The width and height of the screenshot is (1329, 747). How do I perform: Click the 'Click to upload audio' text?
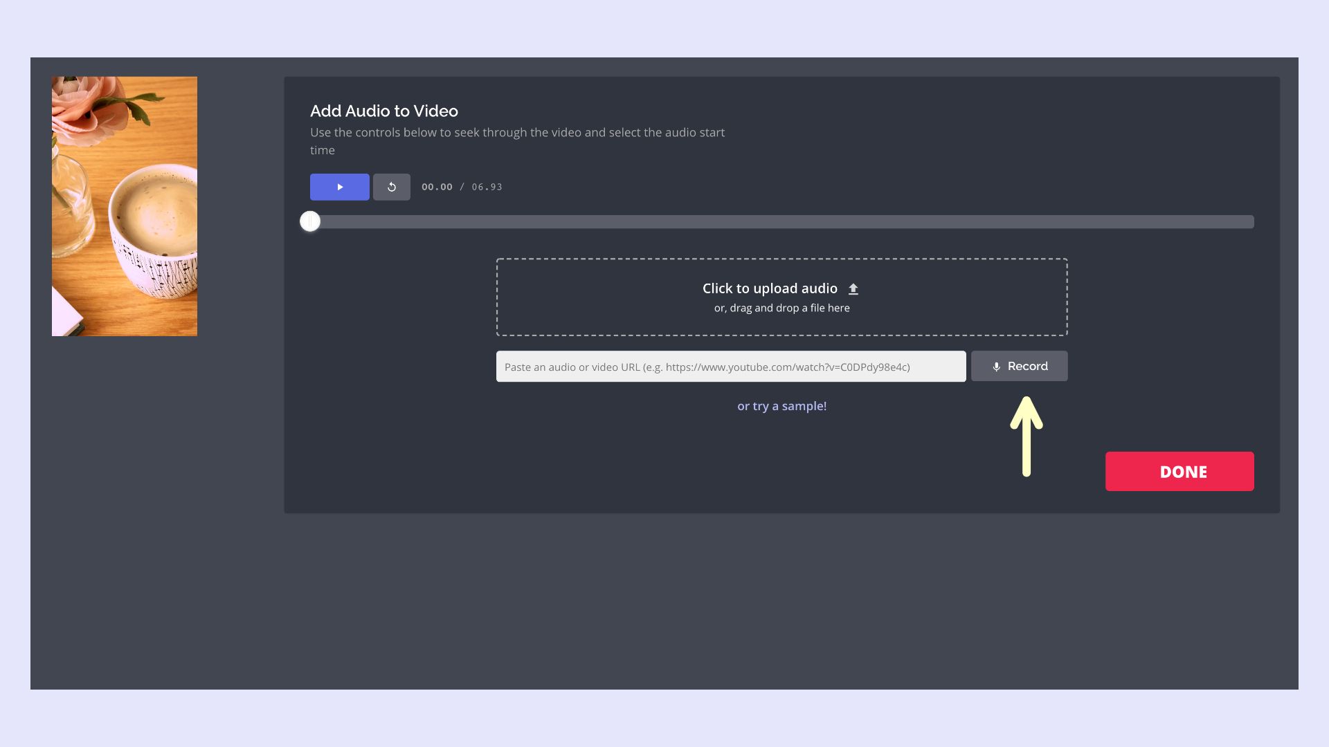769,288
